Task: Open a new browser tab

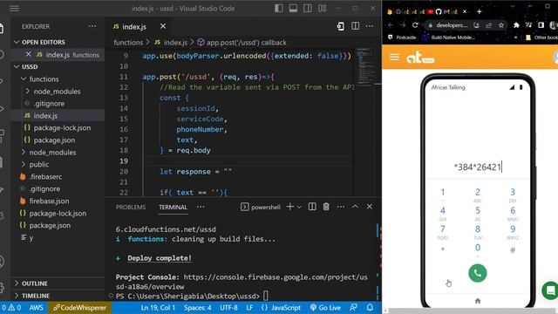Action: (x=479, y=11)
